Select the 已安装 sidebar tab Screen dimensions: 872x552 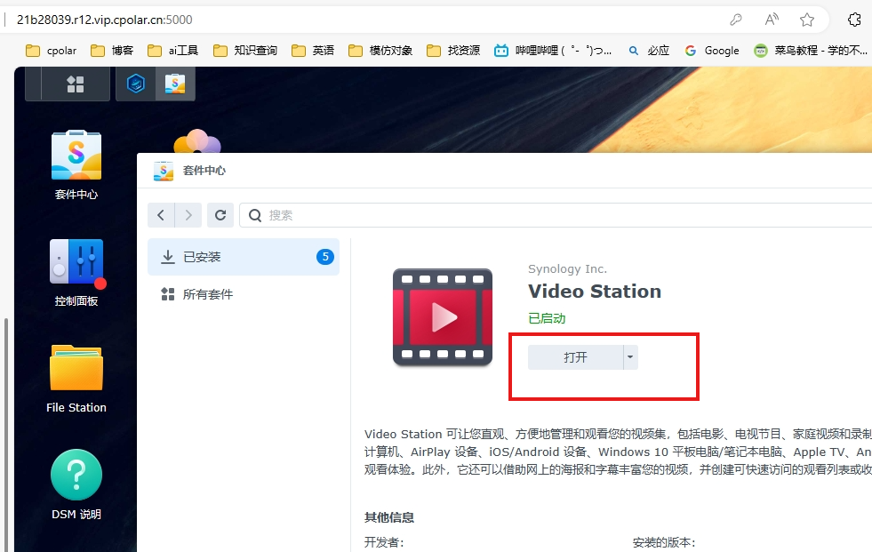click(243, 257)
